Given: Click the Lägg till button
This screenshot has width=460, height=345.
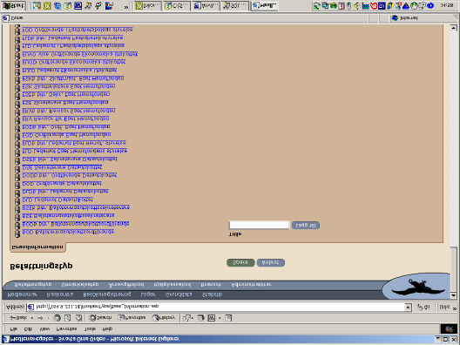Looking at the screenshot, I should (x=306, y=226).
